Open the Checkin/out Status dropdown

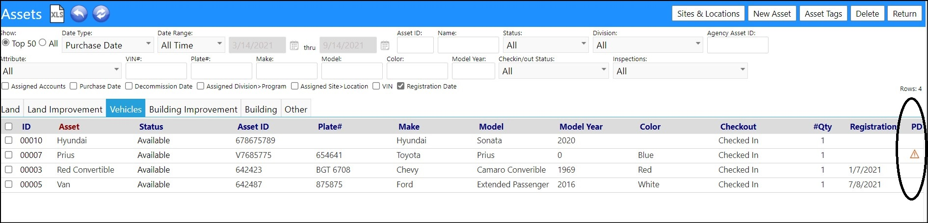point(554,71)
